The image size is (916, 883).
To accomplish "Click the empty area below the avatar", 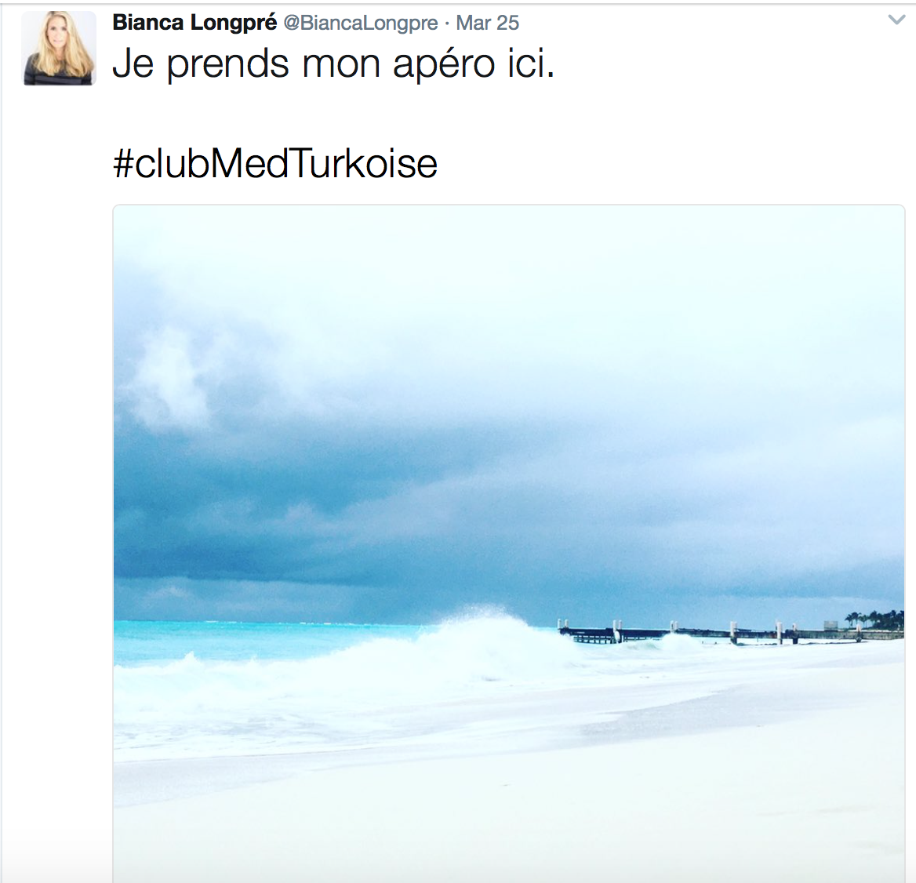I will click(x=59, y=409).
